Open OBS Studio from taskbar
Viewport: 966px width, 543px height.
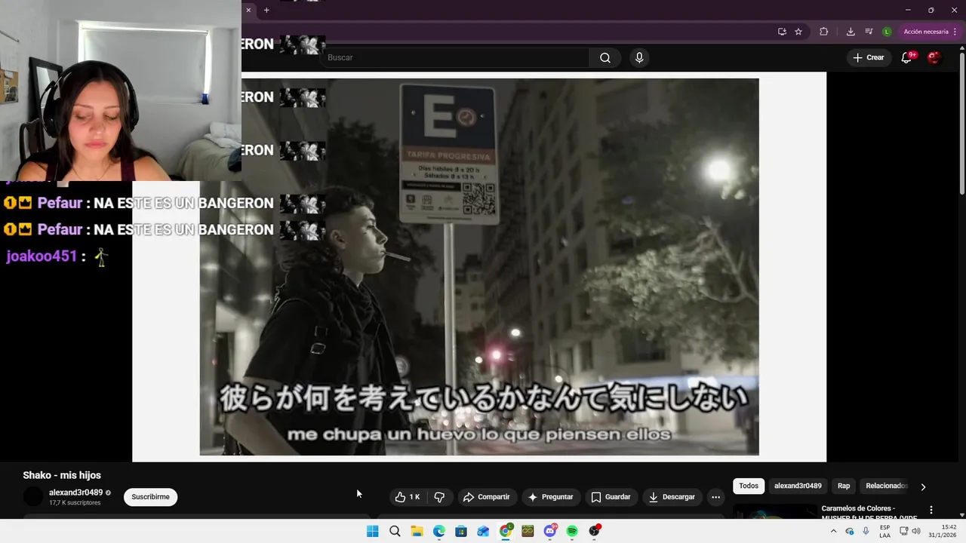pyautogui.click(x=595, y=531)
